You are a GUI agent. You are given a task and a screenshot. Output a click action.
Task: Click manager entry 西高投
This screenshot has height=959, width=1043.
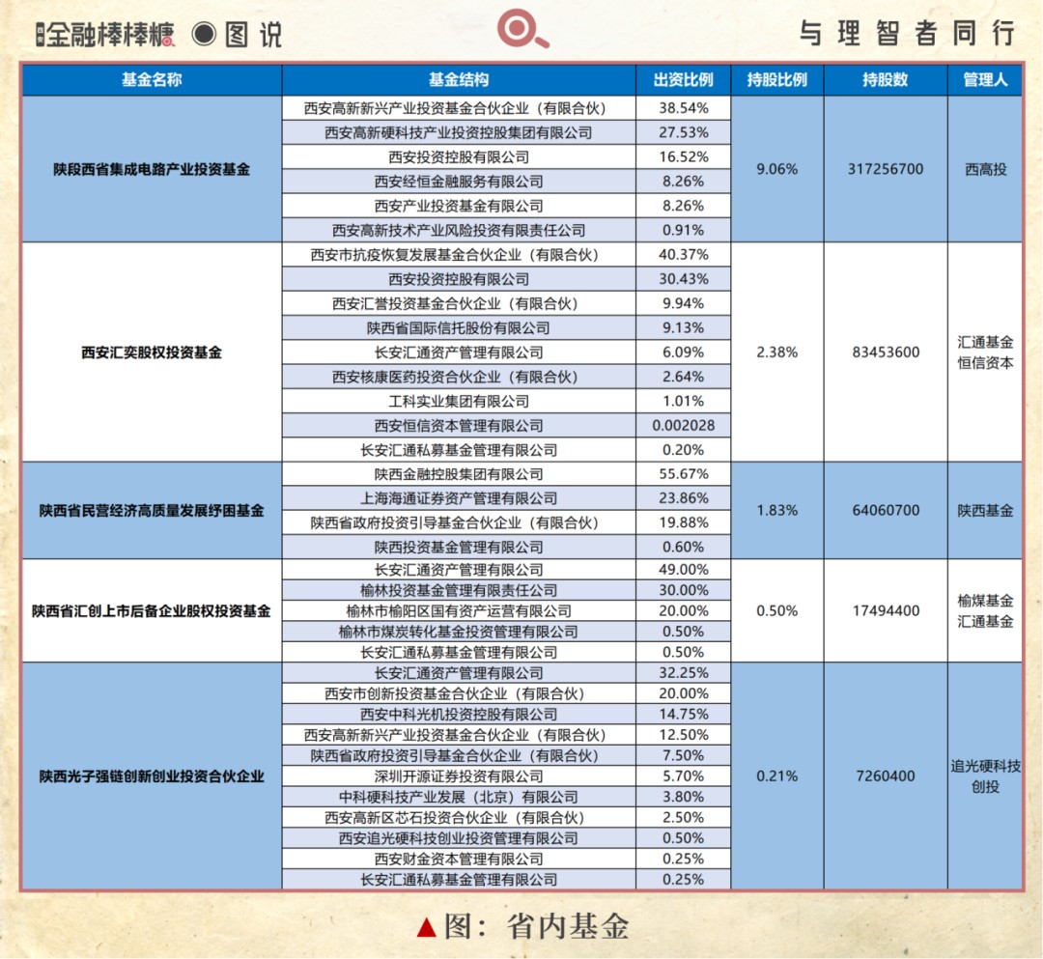click(987, 169)
